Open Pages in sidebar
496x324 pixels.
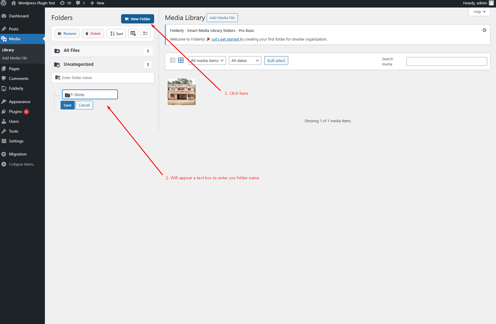[22, 69]
